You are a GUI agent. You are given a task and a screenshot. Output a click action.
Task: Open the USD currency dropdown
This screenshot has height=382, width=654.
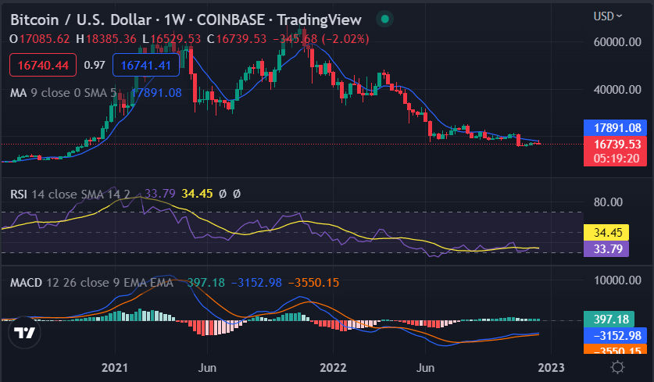(608, 16)
